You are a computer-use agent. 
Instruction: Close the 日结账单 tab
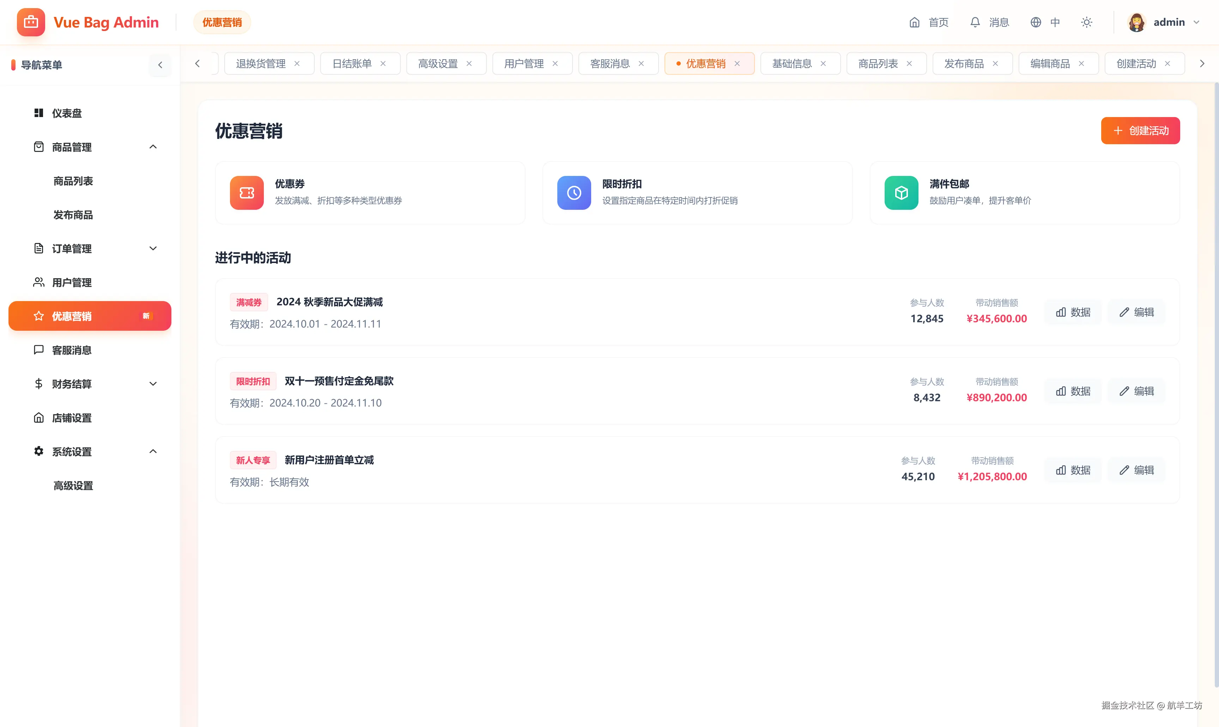coord(383,64)
